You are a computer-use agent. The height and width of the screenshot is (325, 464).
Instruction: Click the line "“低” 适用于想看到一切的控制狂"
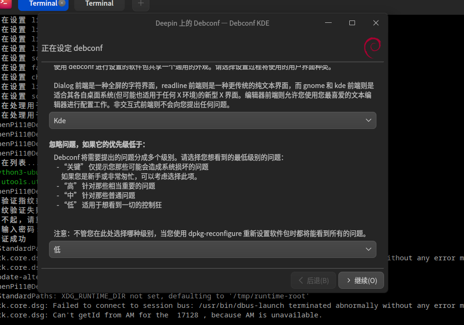[x=113, y=205]
